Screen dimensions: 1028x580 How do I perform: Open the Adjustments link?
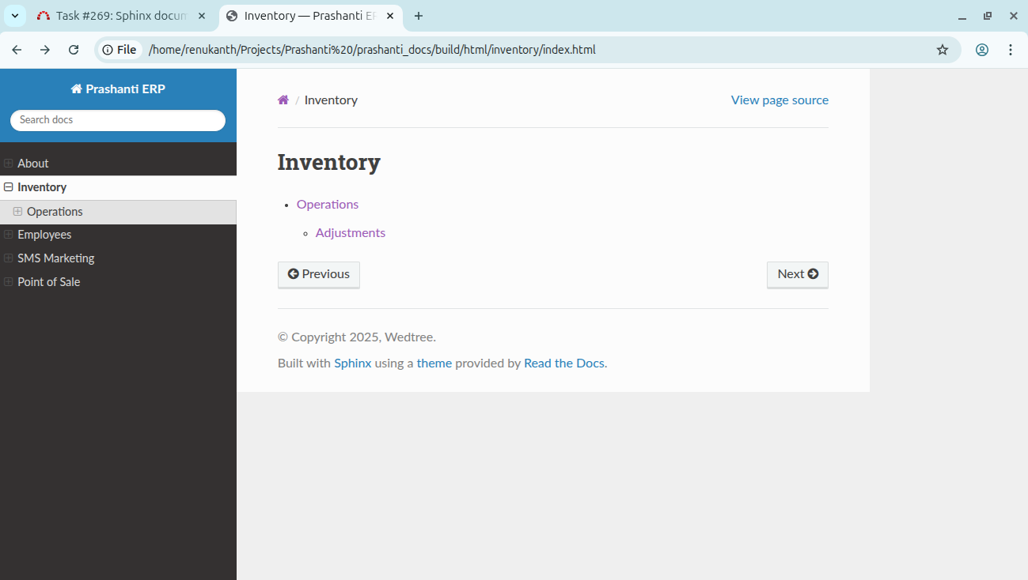click(x=350, y=233)
